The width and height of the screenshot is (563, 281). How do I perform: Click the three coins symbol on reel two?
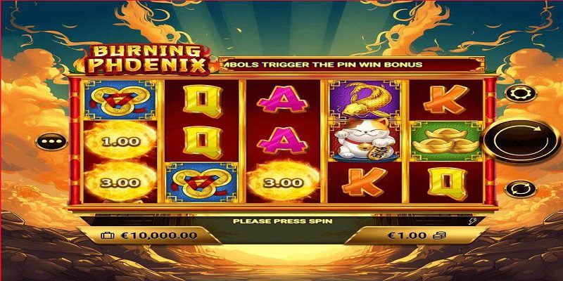tap(202, 183)
